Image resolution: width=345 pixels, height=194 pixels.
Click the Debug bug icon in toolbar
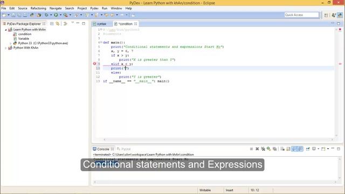46,15
